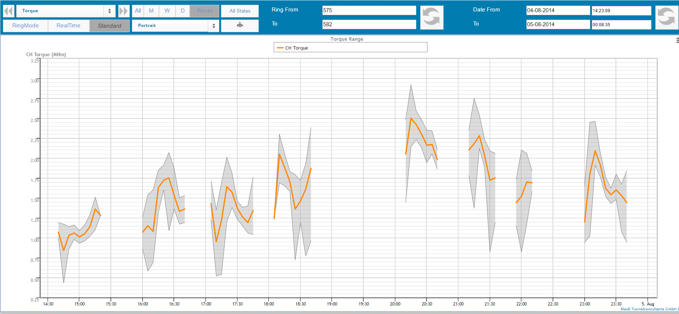Click the Ring From input field
This screenshot has width=679, height=314.
pos(369,10)
